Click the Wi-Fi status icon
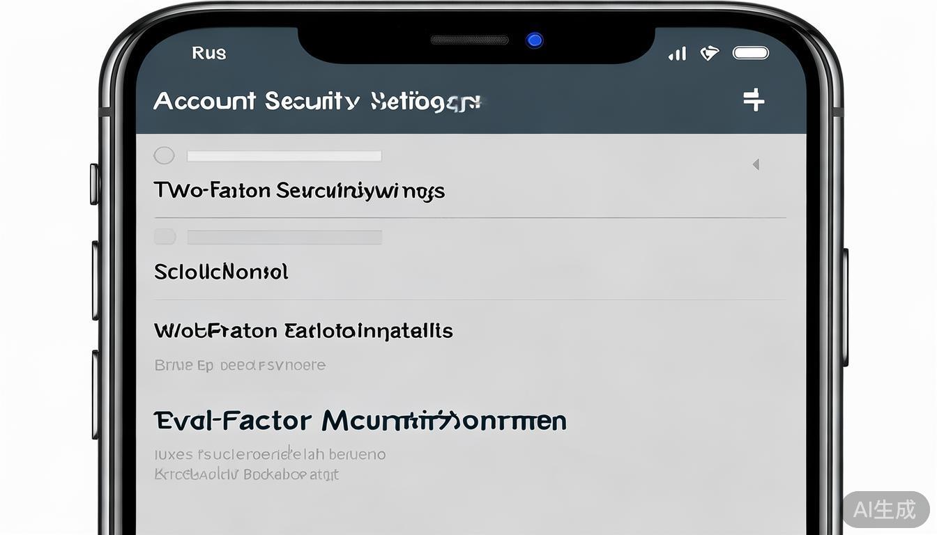 (709, 53)
